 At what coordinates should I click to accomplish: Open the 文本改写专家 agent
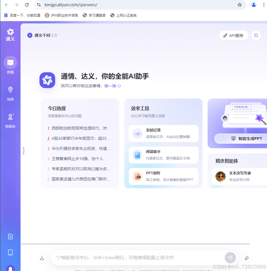(239, 176)
